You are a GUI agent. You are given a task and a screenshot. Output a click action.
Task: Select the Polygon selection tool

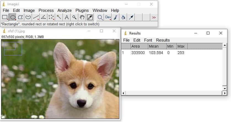pos(20,17)
